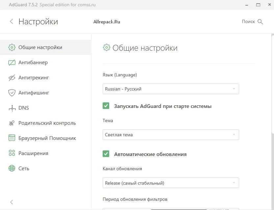Open Родительский контроль section
This screenshot has height=210, width=274.
(x=45, y=123)
